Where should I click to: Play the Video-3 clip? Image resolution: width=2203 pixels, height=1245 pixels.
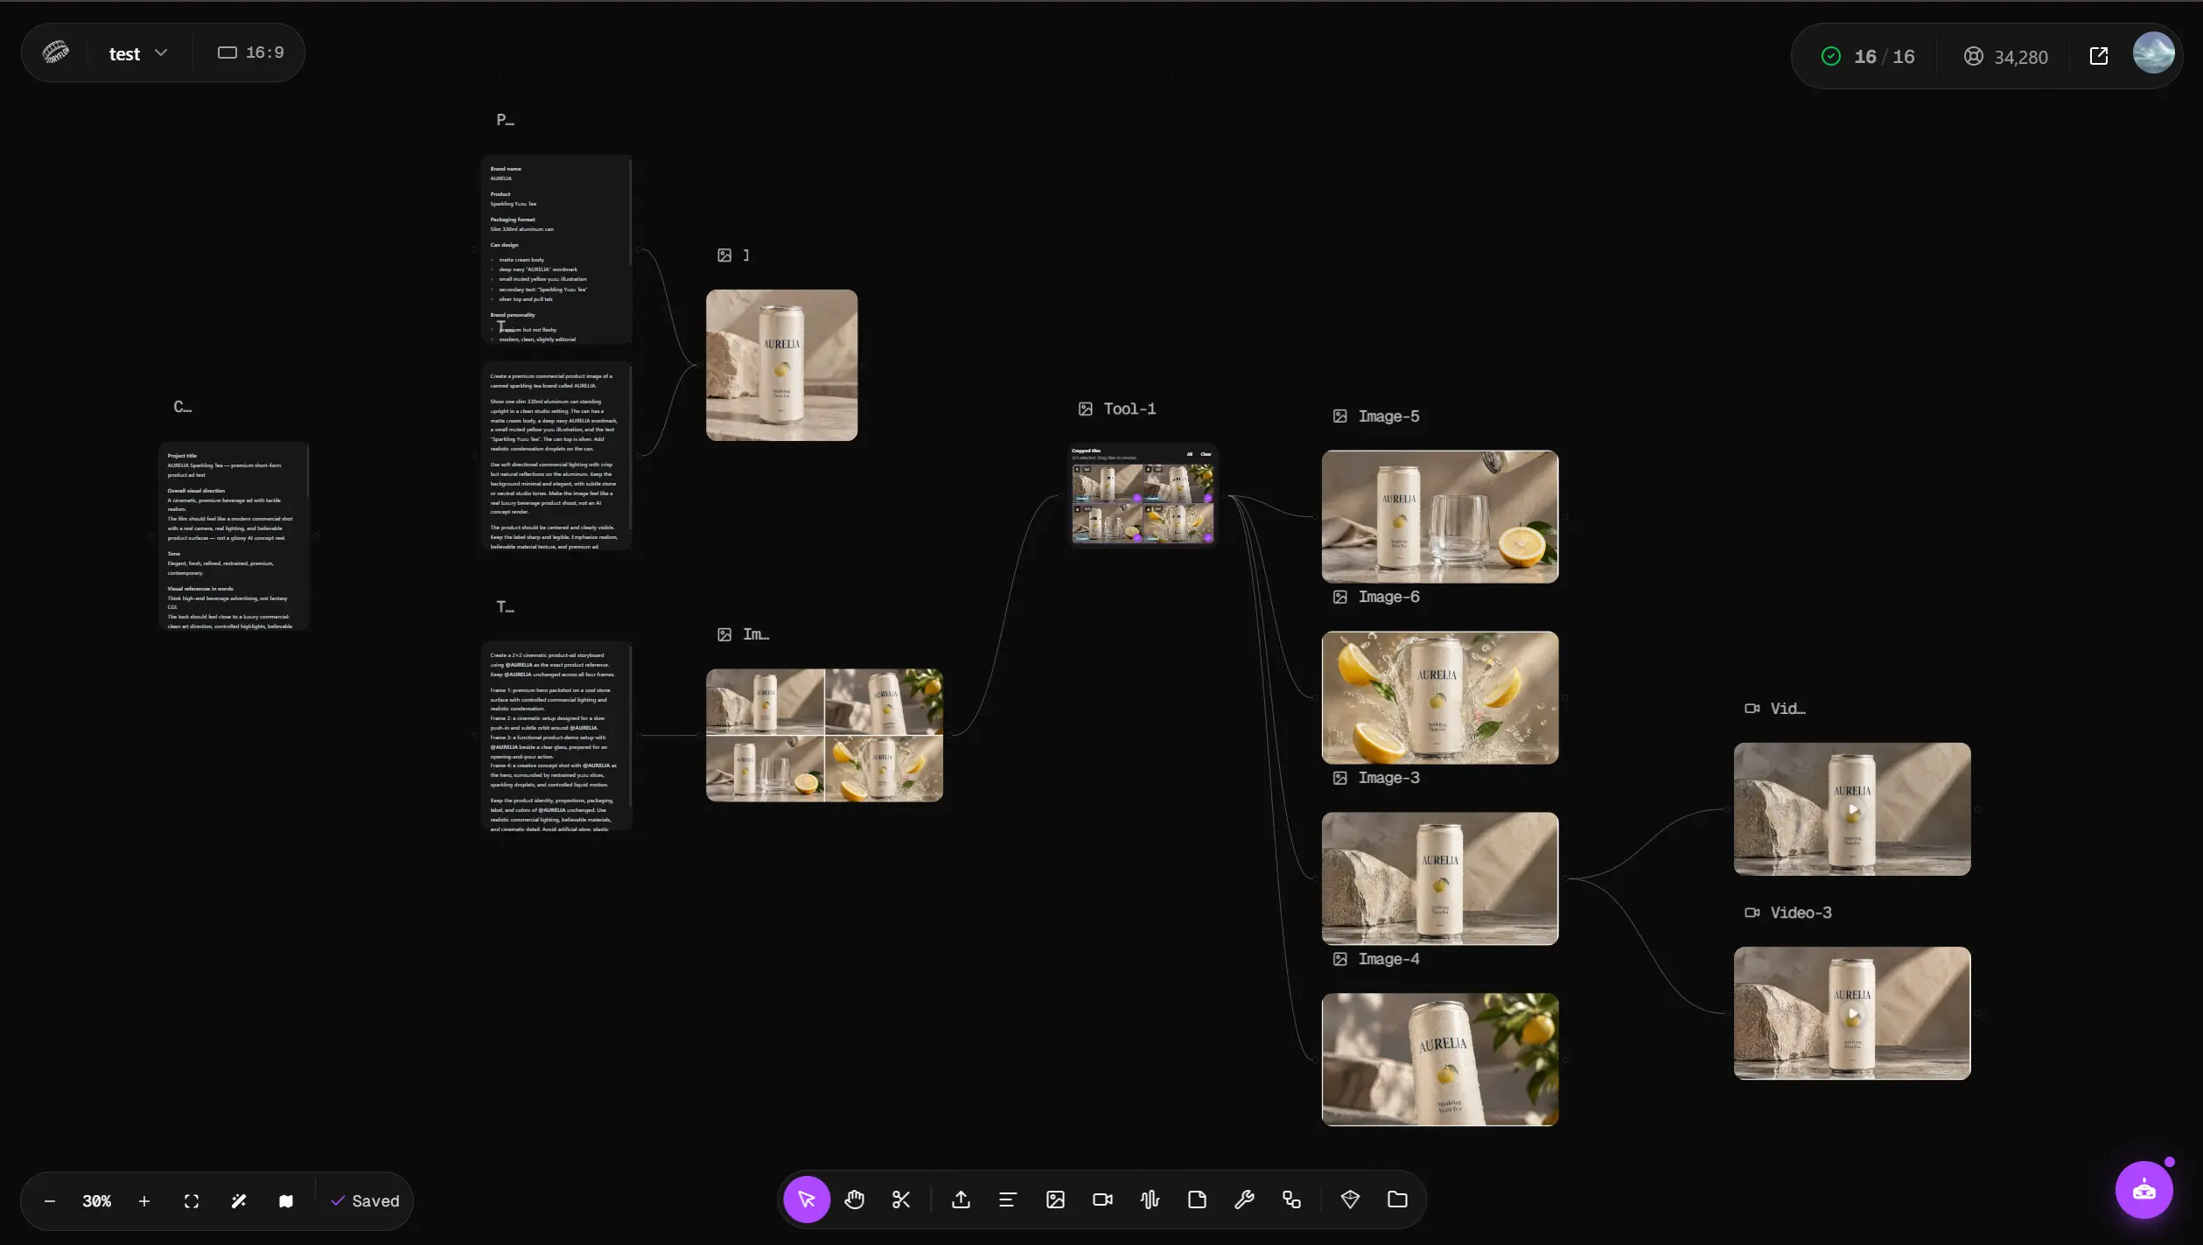(1851, 1013)
